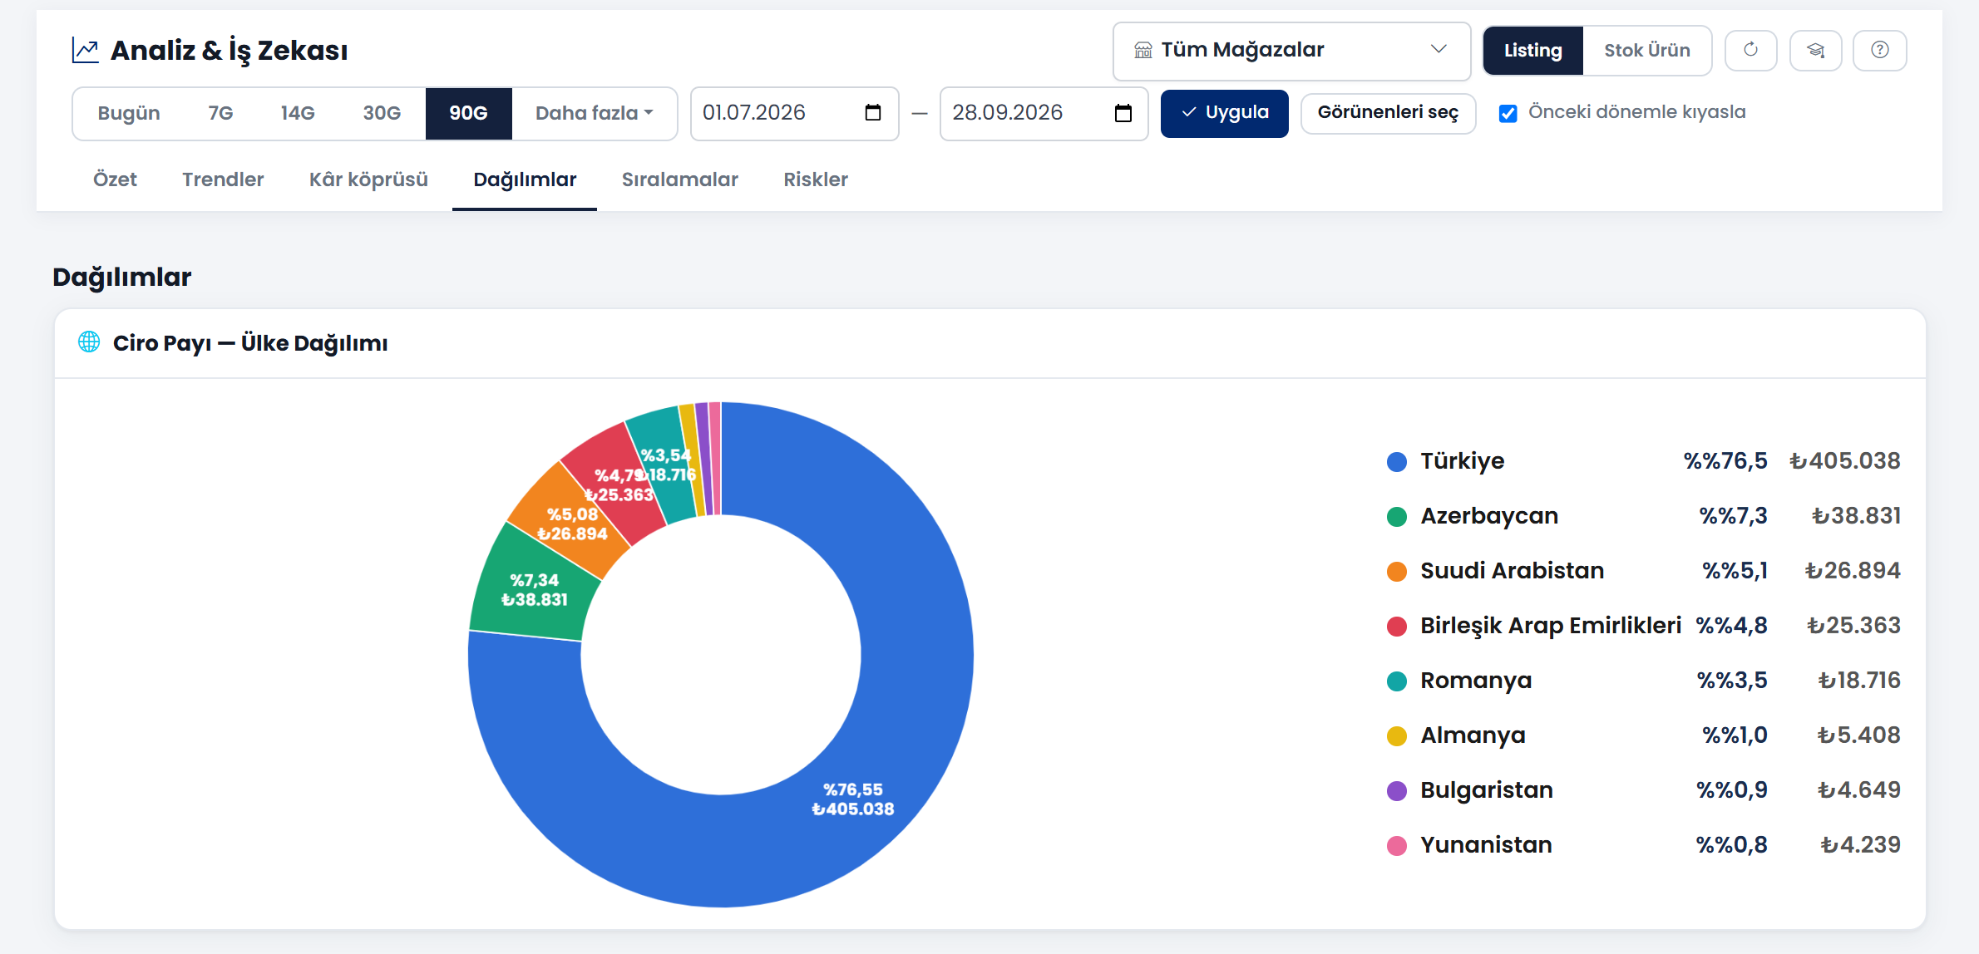
Task: Open the Sıralamalar tab
Action: 679,179
